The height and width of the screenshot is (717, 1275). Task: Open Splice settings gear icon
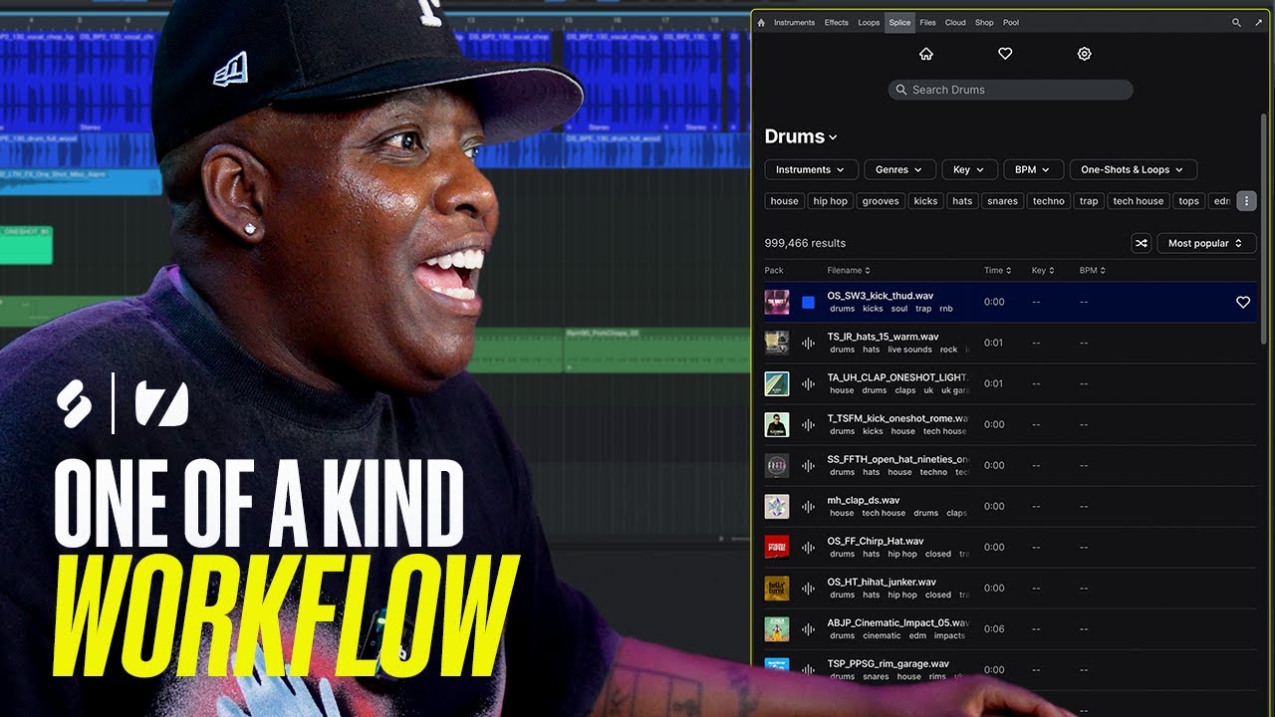click(1085, 54)
